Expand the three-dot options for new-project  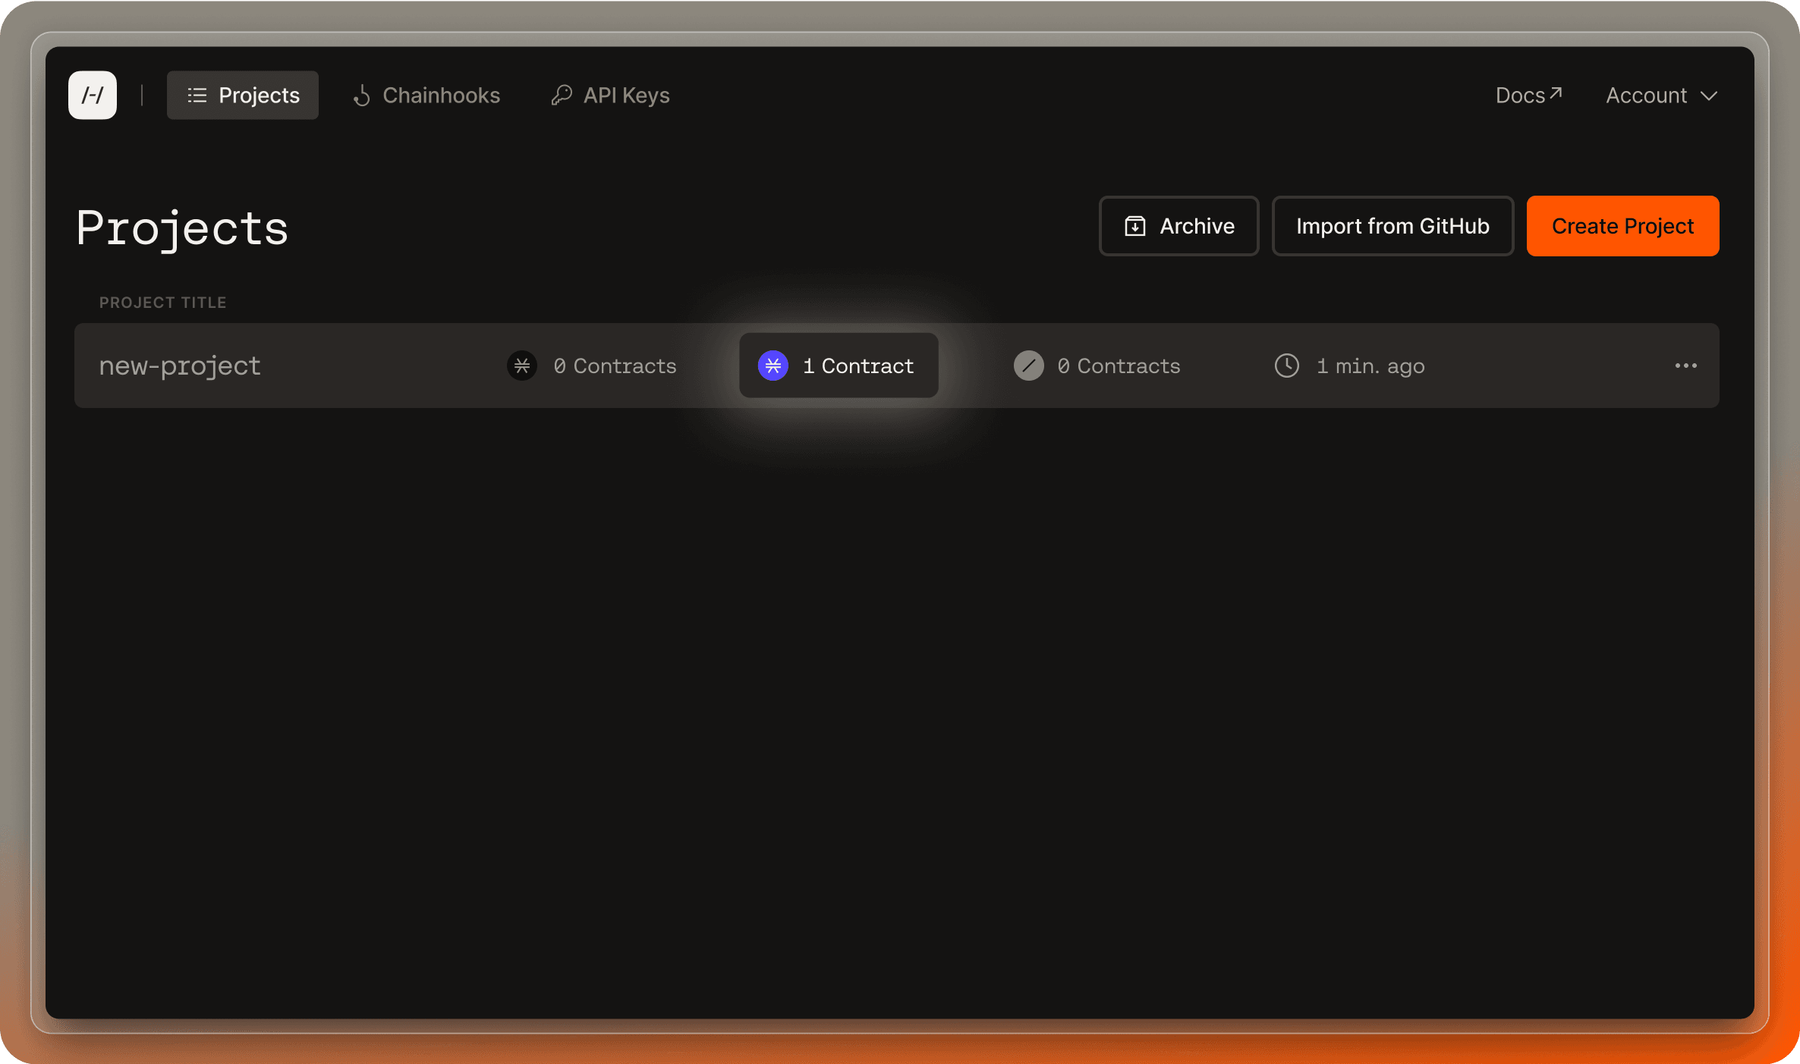coord(1686,366)
